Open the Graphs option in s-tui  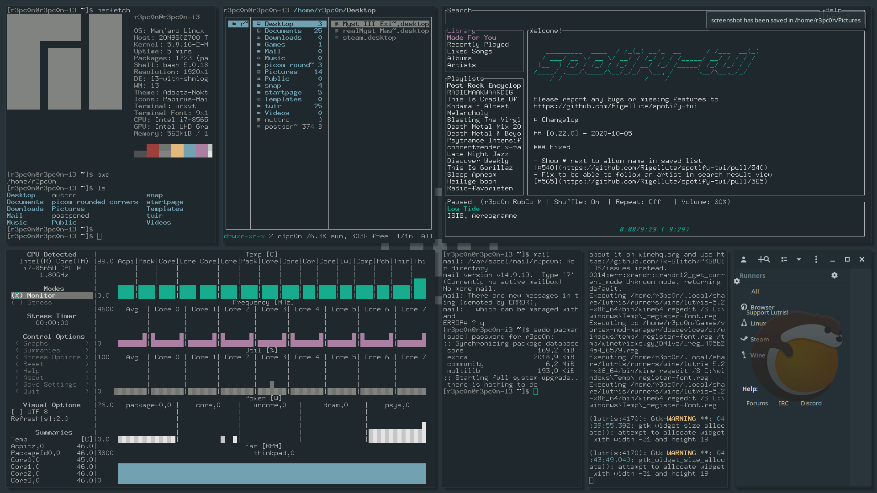52,343
